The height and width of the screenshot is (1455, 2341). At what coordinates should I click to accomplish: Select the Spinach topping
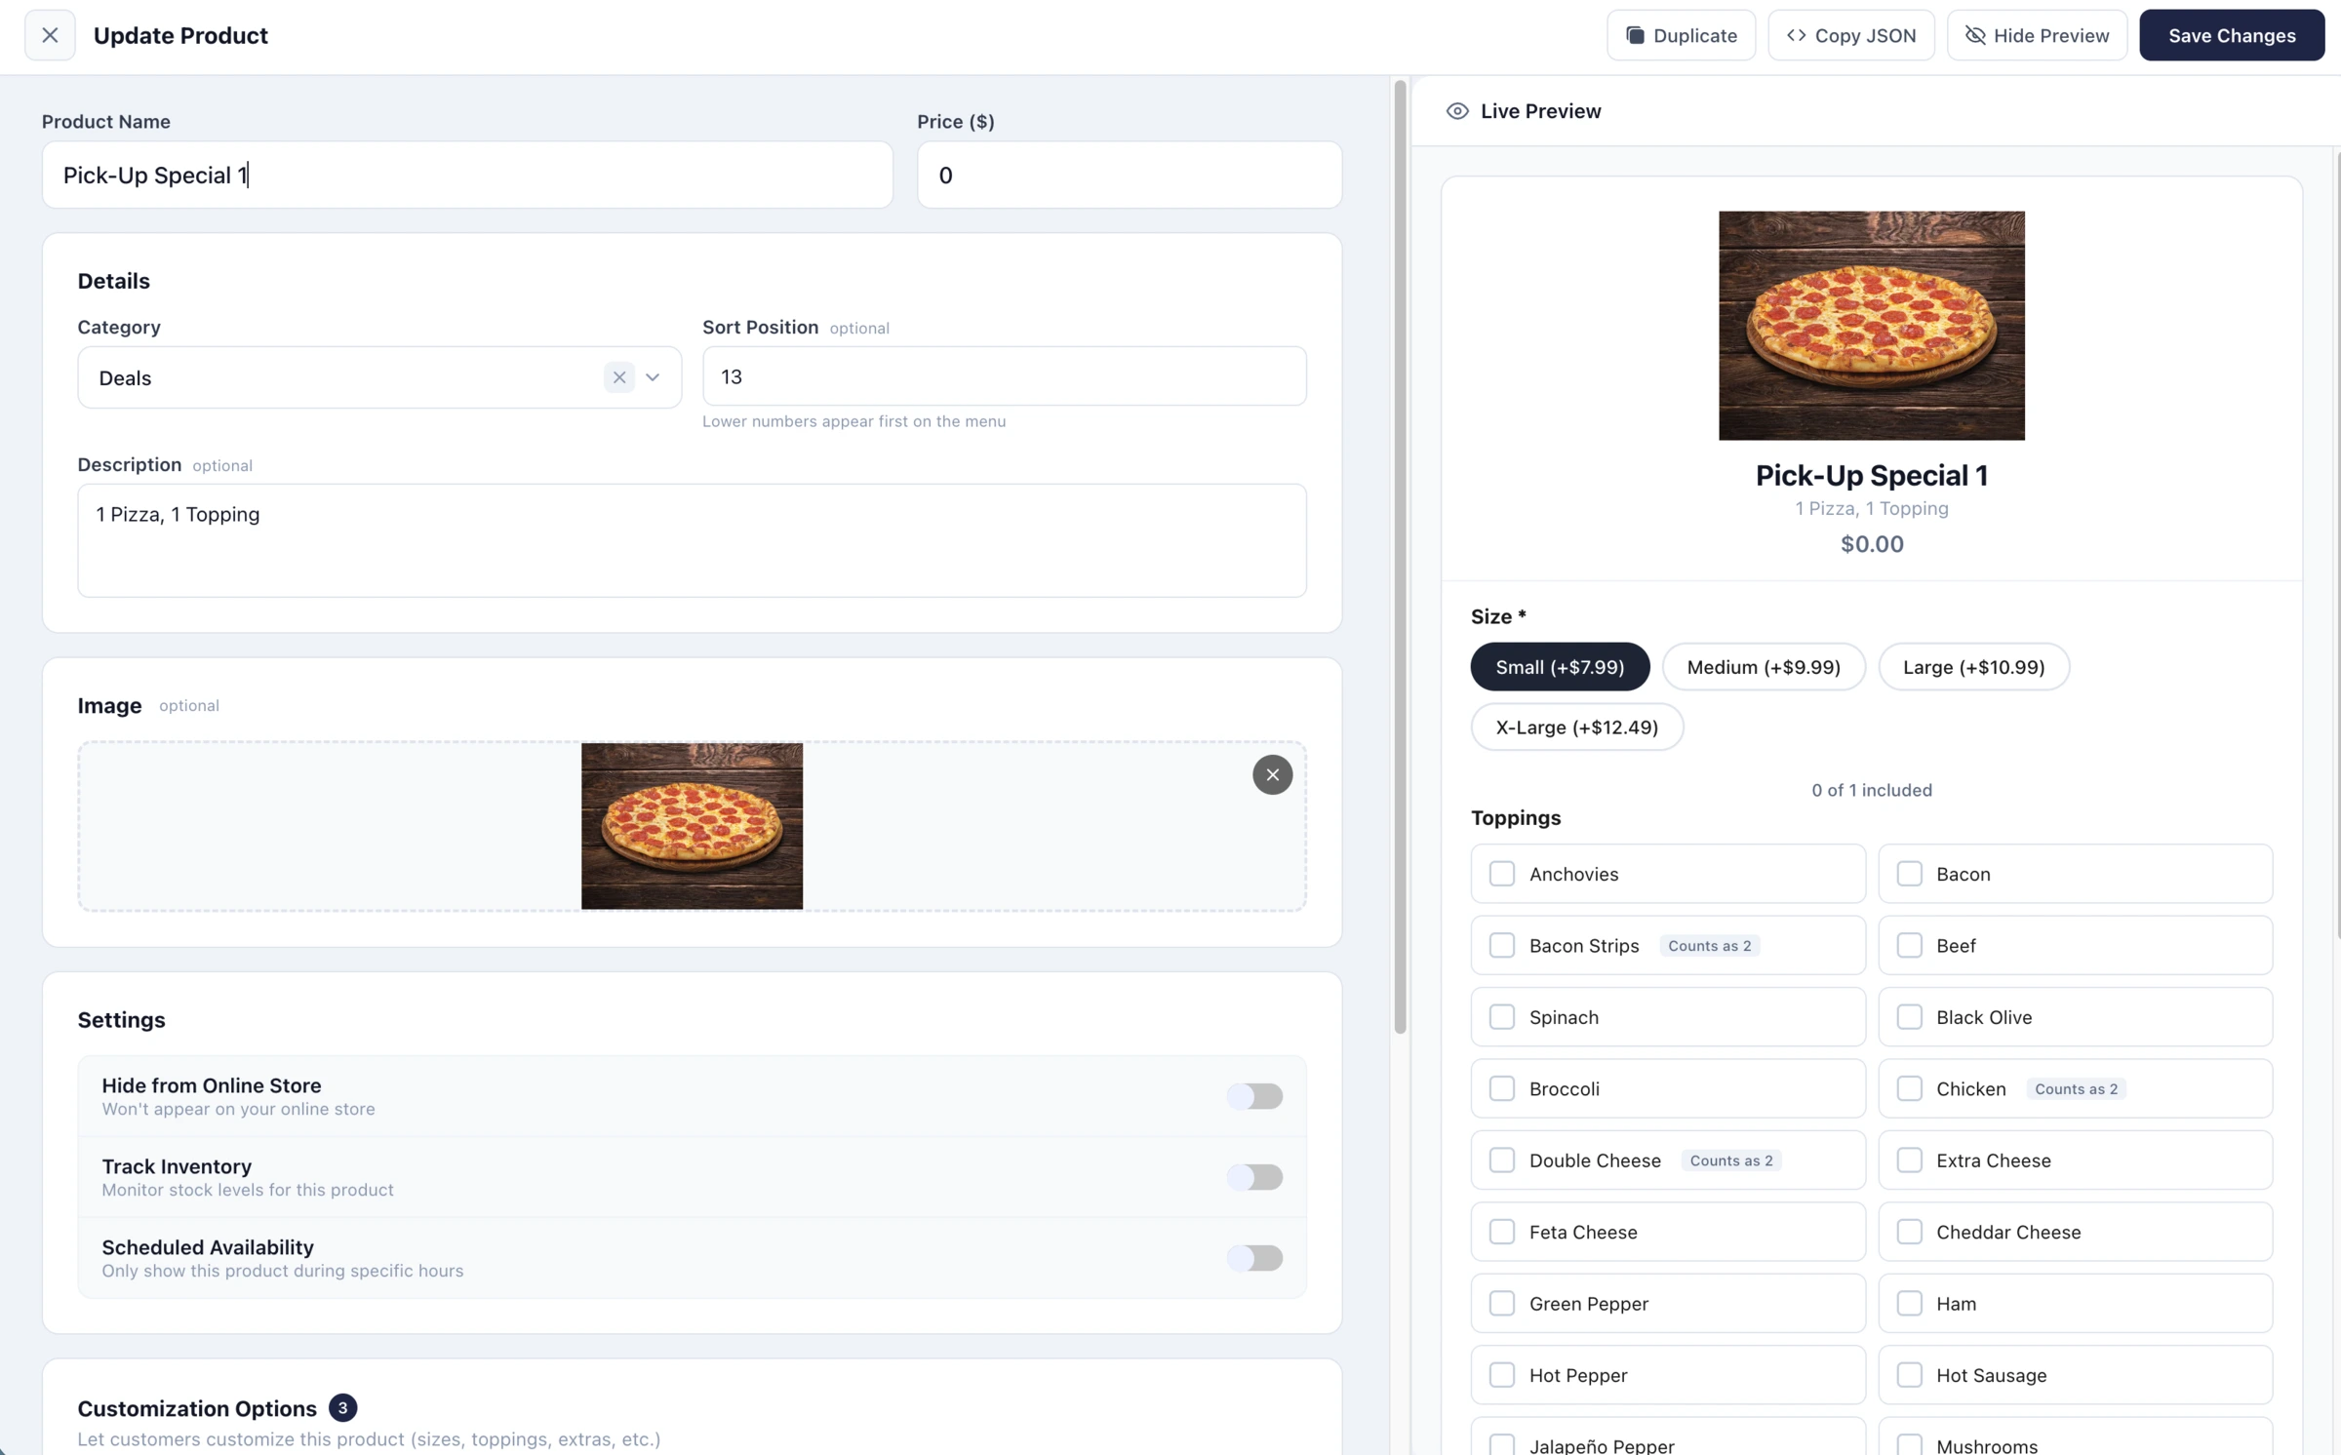[1502, 1017]
